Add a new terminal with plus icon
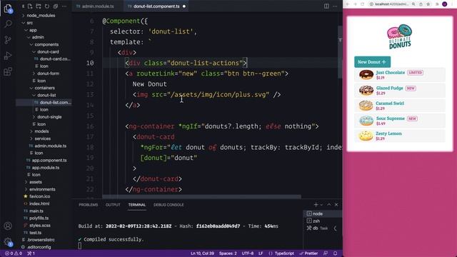Image resolution: width=457 pixels, height=257 pixels. point(316,205)
